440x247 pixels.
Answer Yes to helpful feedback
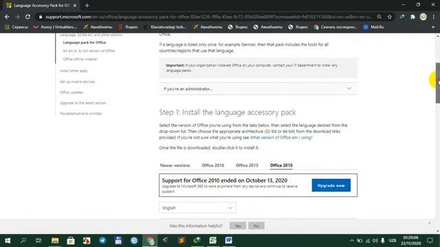pos(238,226)
